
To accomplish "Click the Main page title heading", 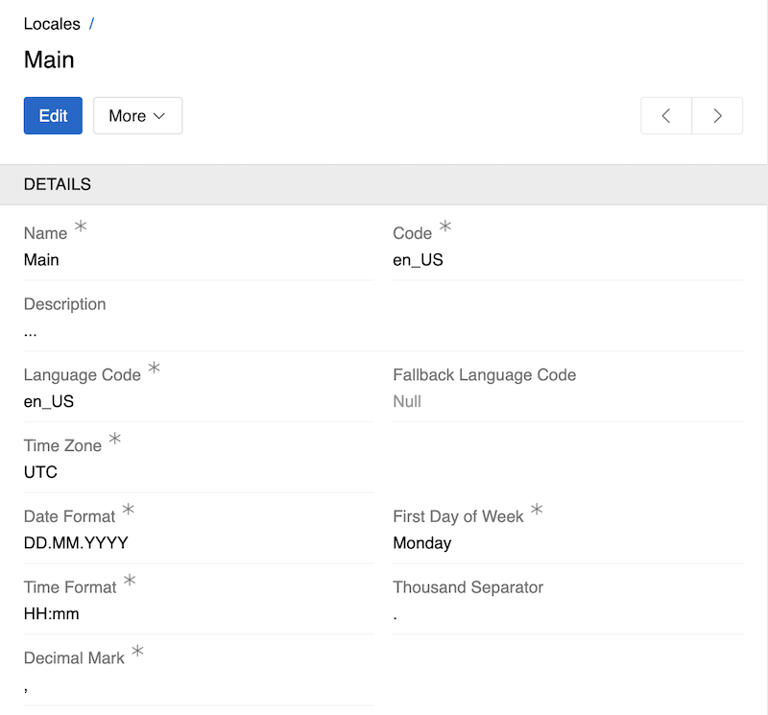I will point(49,60).
